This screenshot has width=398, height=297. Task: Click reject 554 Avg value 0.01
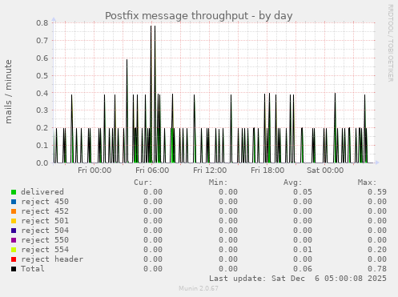pos(303,250)
